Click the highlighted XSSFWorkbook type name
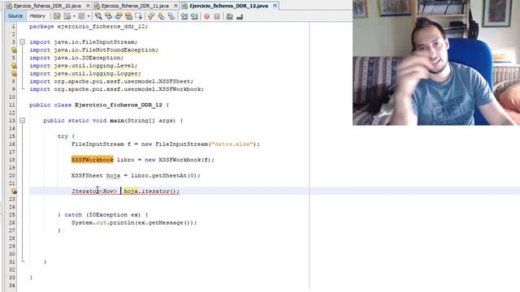Viewport: 520px width, 292px height. point(92,160)
